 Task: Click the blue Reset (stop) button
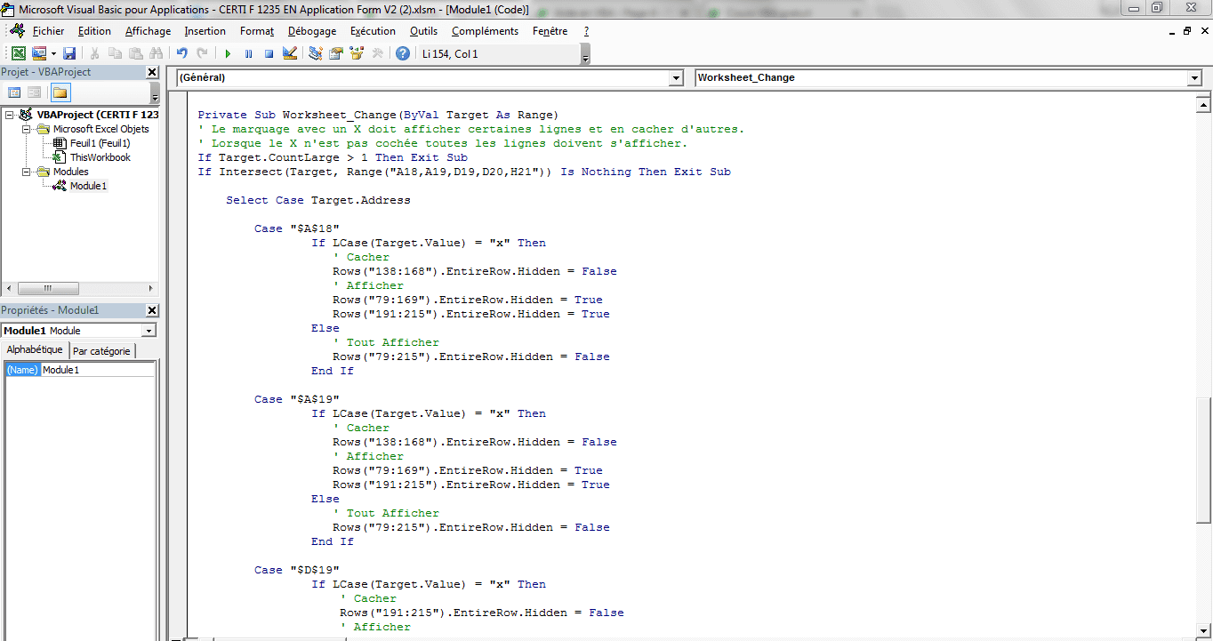pos(269,54)
